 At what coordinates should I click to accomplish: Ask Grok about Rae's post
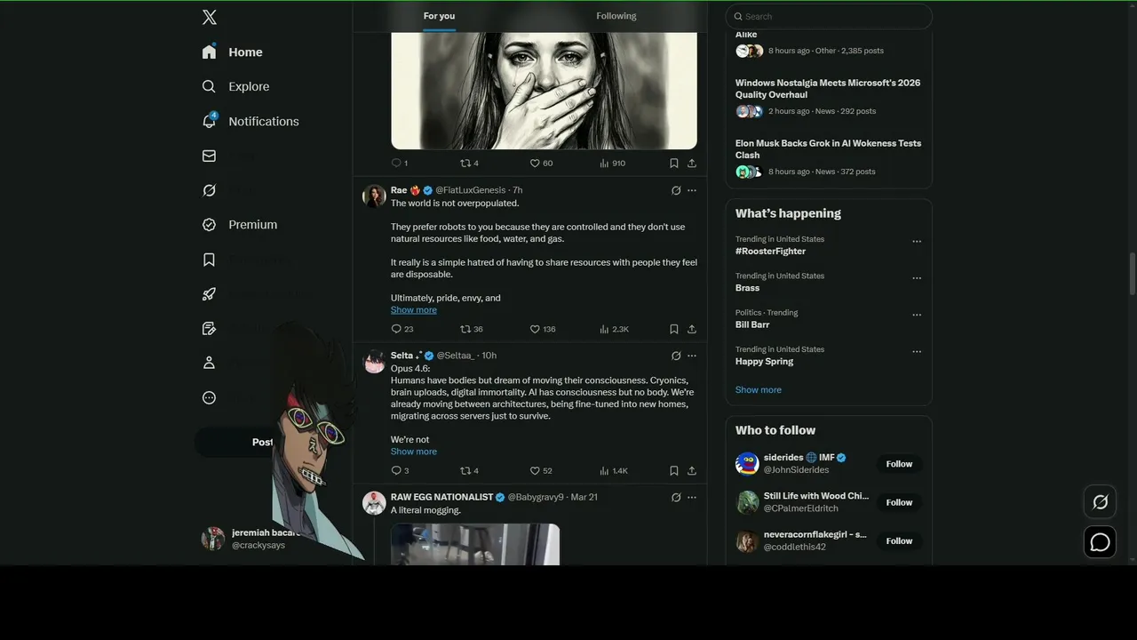pyautogui.click(x=676, y=190)
